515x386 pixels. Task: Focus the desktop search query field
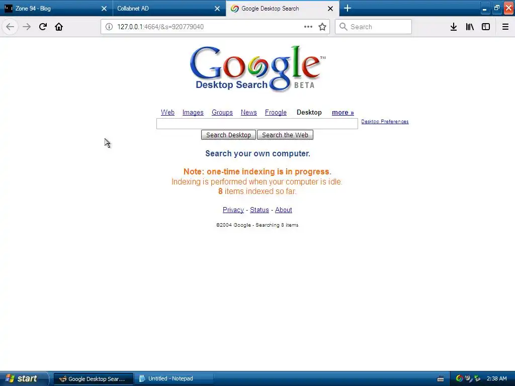257,124
